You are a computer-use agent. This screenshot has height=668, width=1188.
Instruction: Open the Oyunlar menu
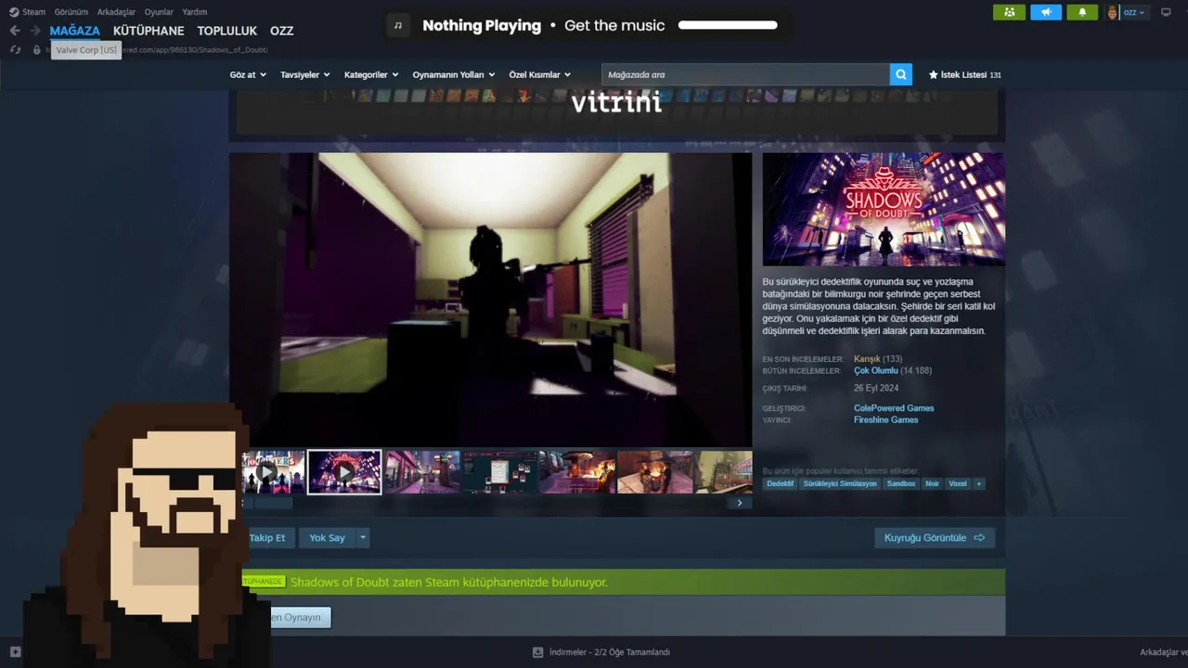click(x=159, y=12)
